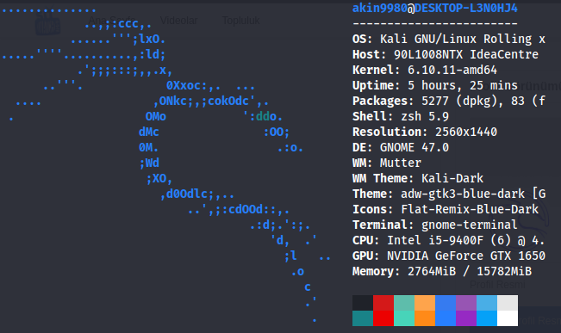Click the Shell line zsh 5.9

[401, 116]
